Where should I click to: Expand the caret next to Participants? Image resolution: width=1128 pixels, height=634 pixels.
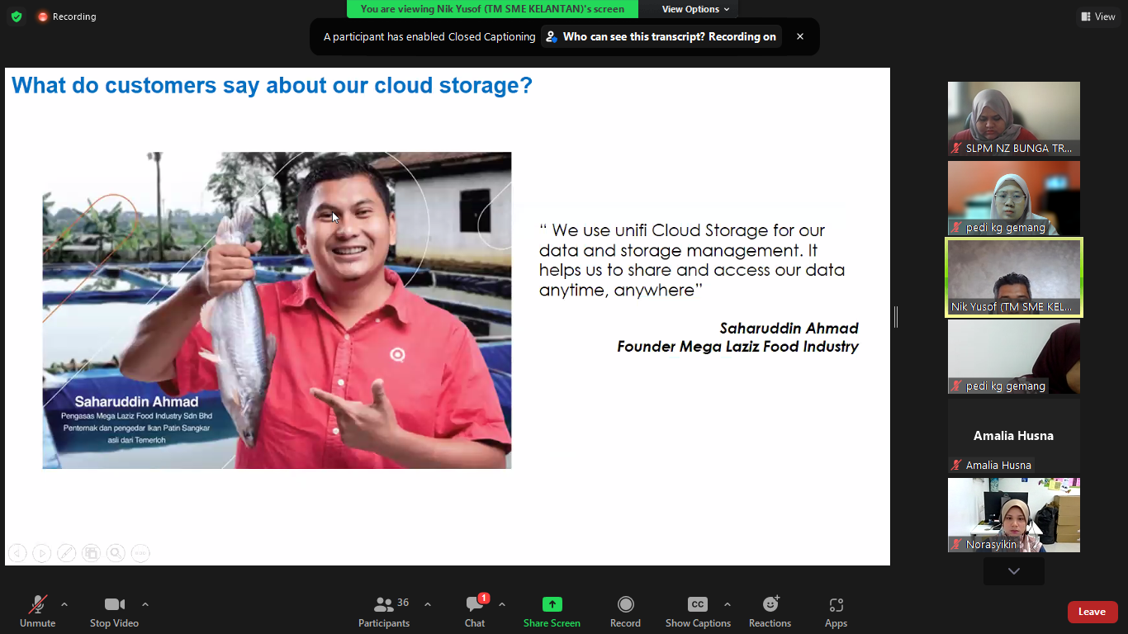coord(428,604)
